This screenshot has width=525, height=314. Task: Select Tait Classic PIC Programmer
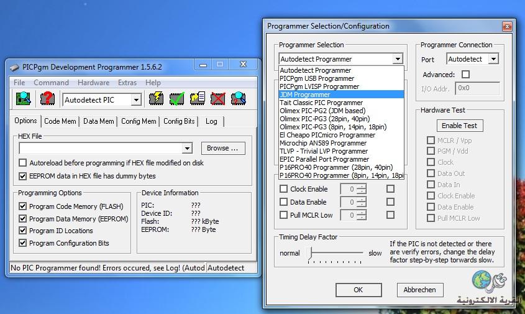coord(341,103)
